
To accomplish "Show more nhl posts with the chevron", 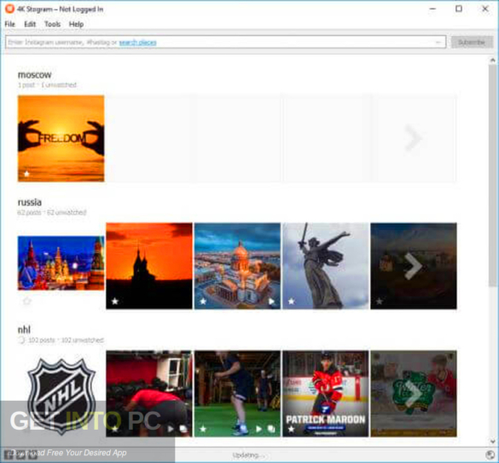I will pyautogui.click(x=413, y=394).
